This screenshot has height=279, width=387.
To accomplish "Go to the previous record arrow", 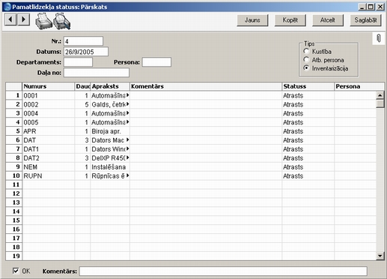I will click(x=10, y=19).
